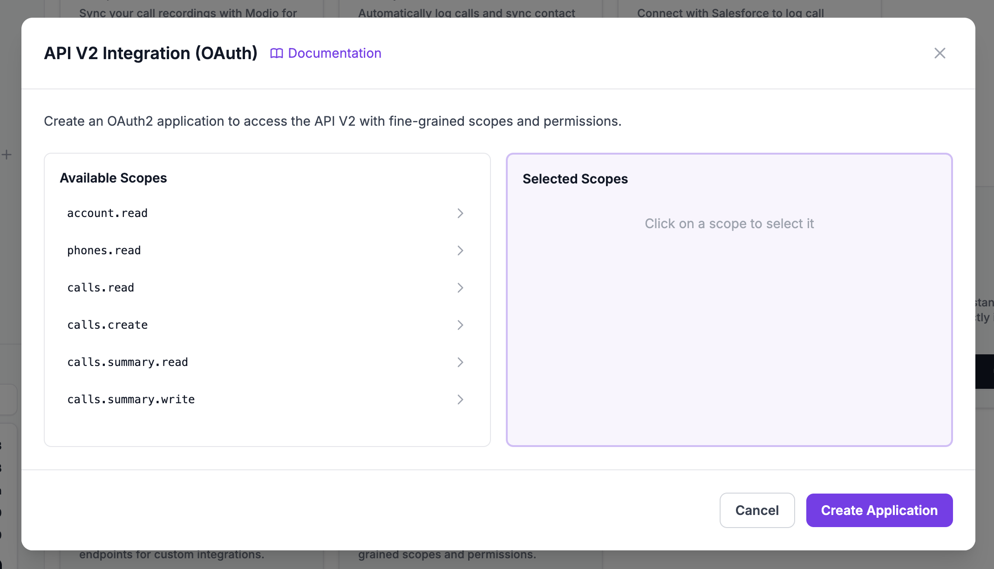994x569 pixels.
Task: Expand the account.read scope chevron
Action: click(461, 213)
